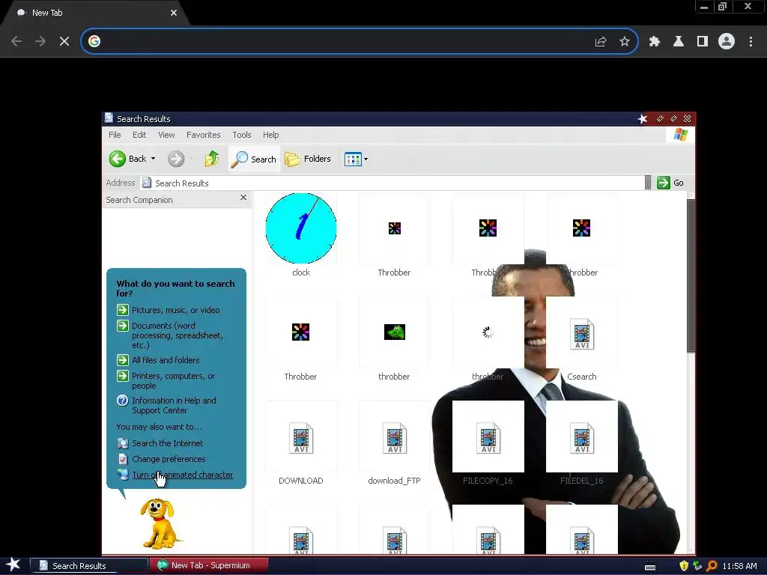Click the vertical scrollbar in results pane

(690, 276)
